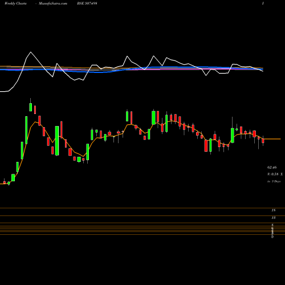Click the 'in 3 Days' label
The image size is (285, 285).
coord(274,181)
